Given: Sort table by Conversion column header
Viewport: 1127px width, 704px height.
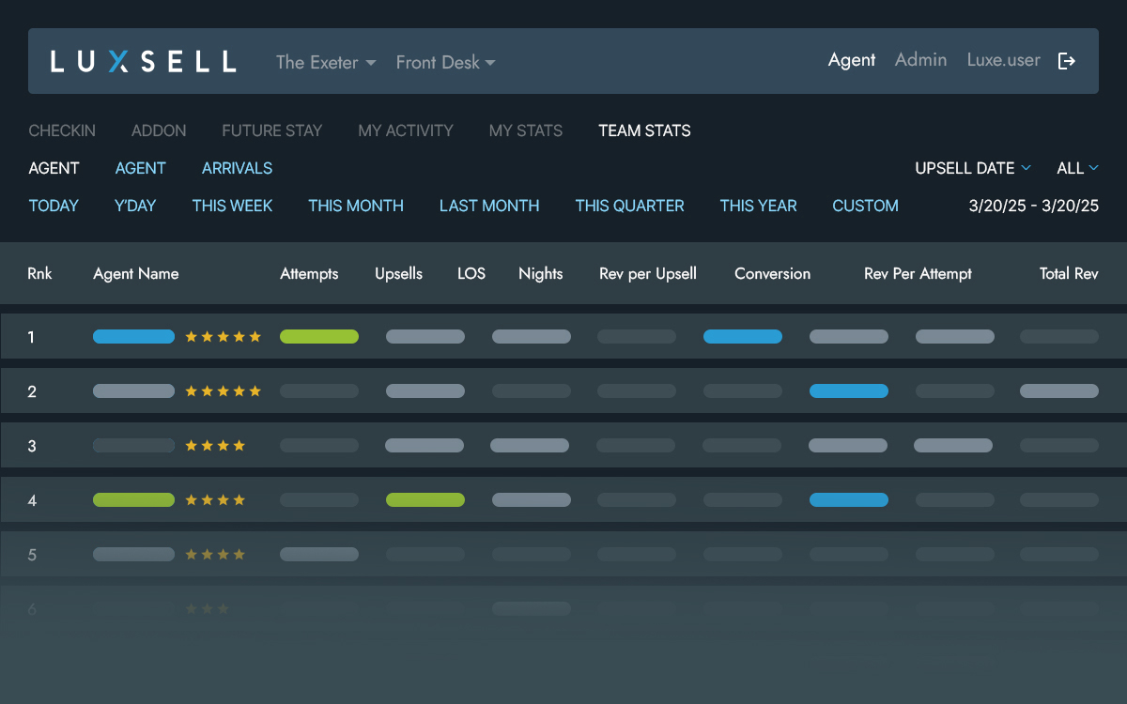Looking at the screenshot, I should click(772, 274).
